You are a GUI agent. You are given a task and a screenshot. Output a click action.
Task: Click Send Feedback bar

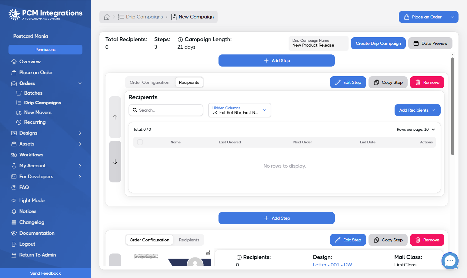pyautogui.click(x=45, y=273)
